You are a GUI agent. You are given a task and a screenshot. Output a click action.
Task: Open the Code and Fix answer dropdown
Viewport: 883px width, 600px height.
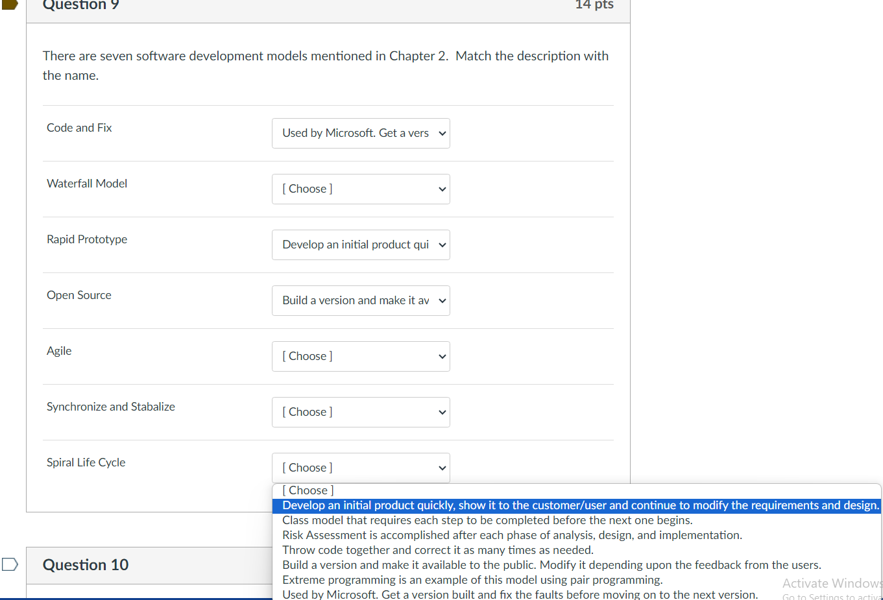point(361,133)
